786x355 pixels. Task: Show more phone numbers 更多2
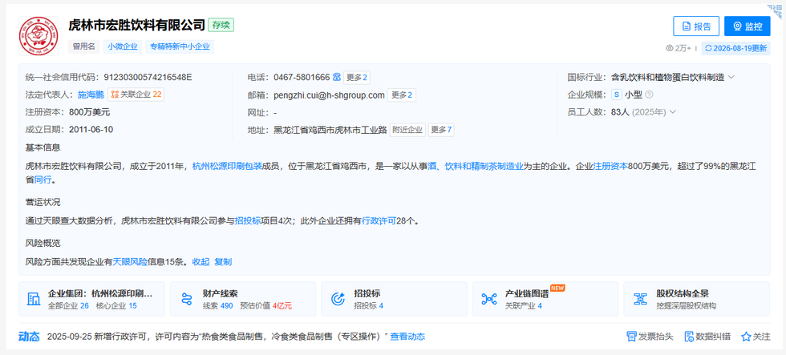[357, 78]
